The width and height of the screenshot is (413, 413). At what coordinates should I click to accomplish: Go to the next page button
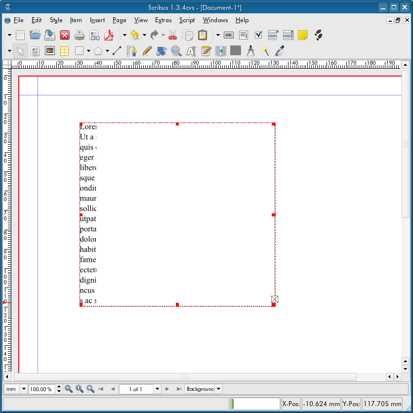pos(167,389)
